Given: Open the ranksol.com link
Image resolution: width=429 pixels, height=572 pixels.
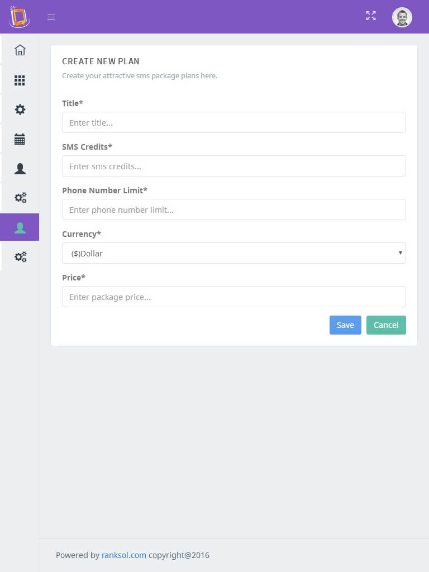Looking at the screenshot, I should (124, 555).
